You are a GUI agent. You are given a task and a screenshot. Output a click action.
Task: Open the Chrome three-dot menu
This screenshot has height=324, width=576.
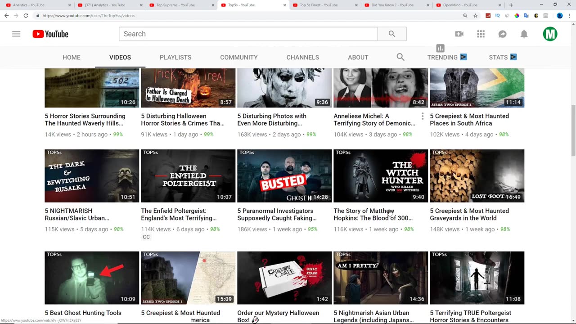(569, 15)
